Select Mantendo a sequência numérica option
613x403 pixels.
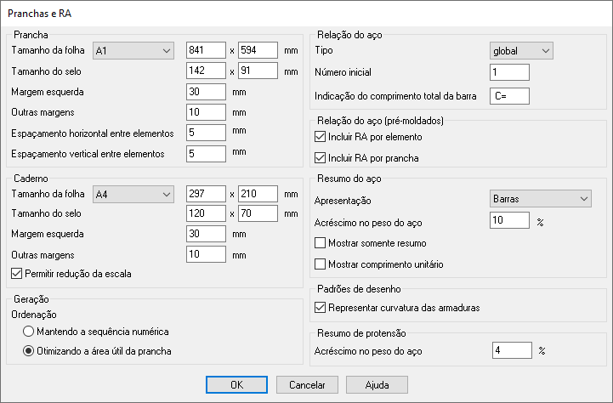29,331
